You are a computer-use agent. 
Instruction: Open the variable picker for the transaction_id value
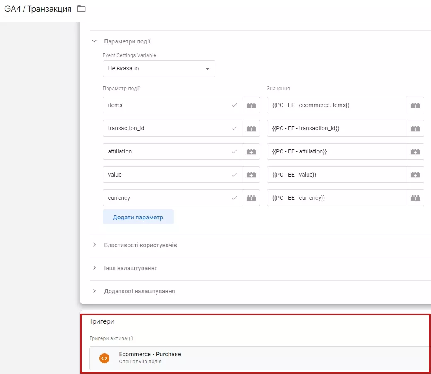pos(415,128)
